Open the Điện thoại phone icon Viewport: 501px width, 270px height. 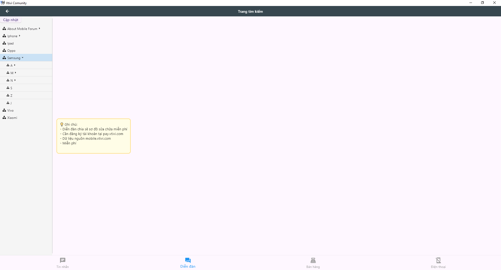tap(438, 260)
